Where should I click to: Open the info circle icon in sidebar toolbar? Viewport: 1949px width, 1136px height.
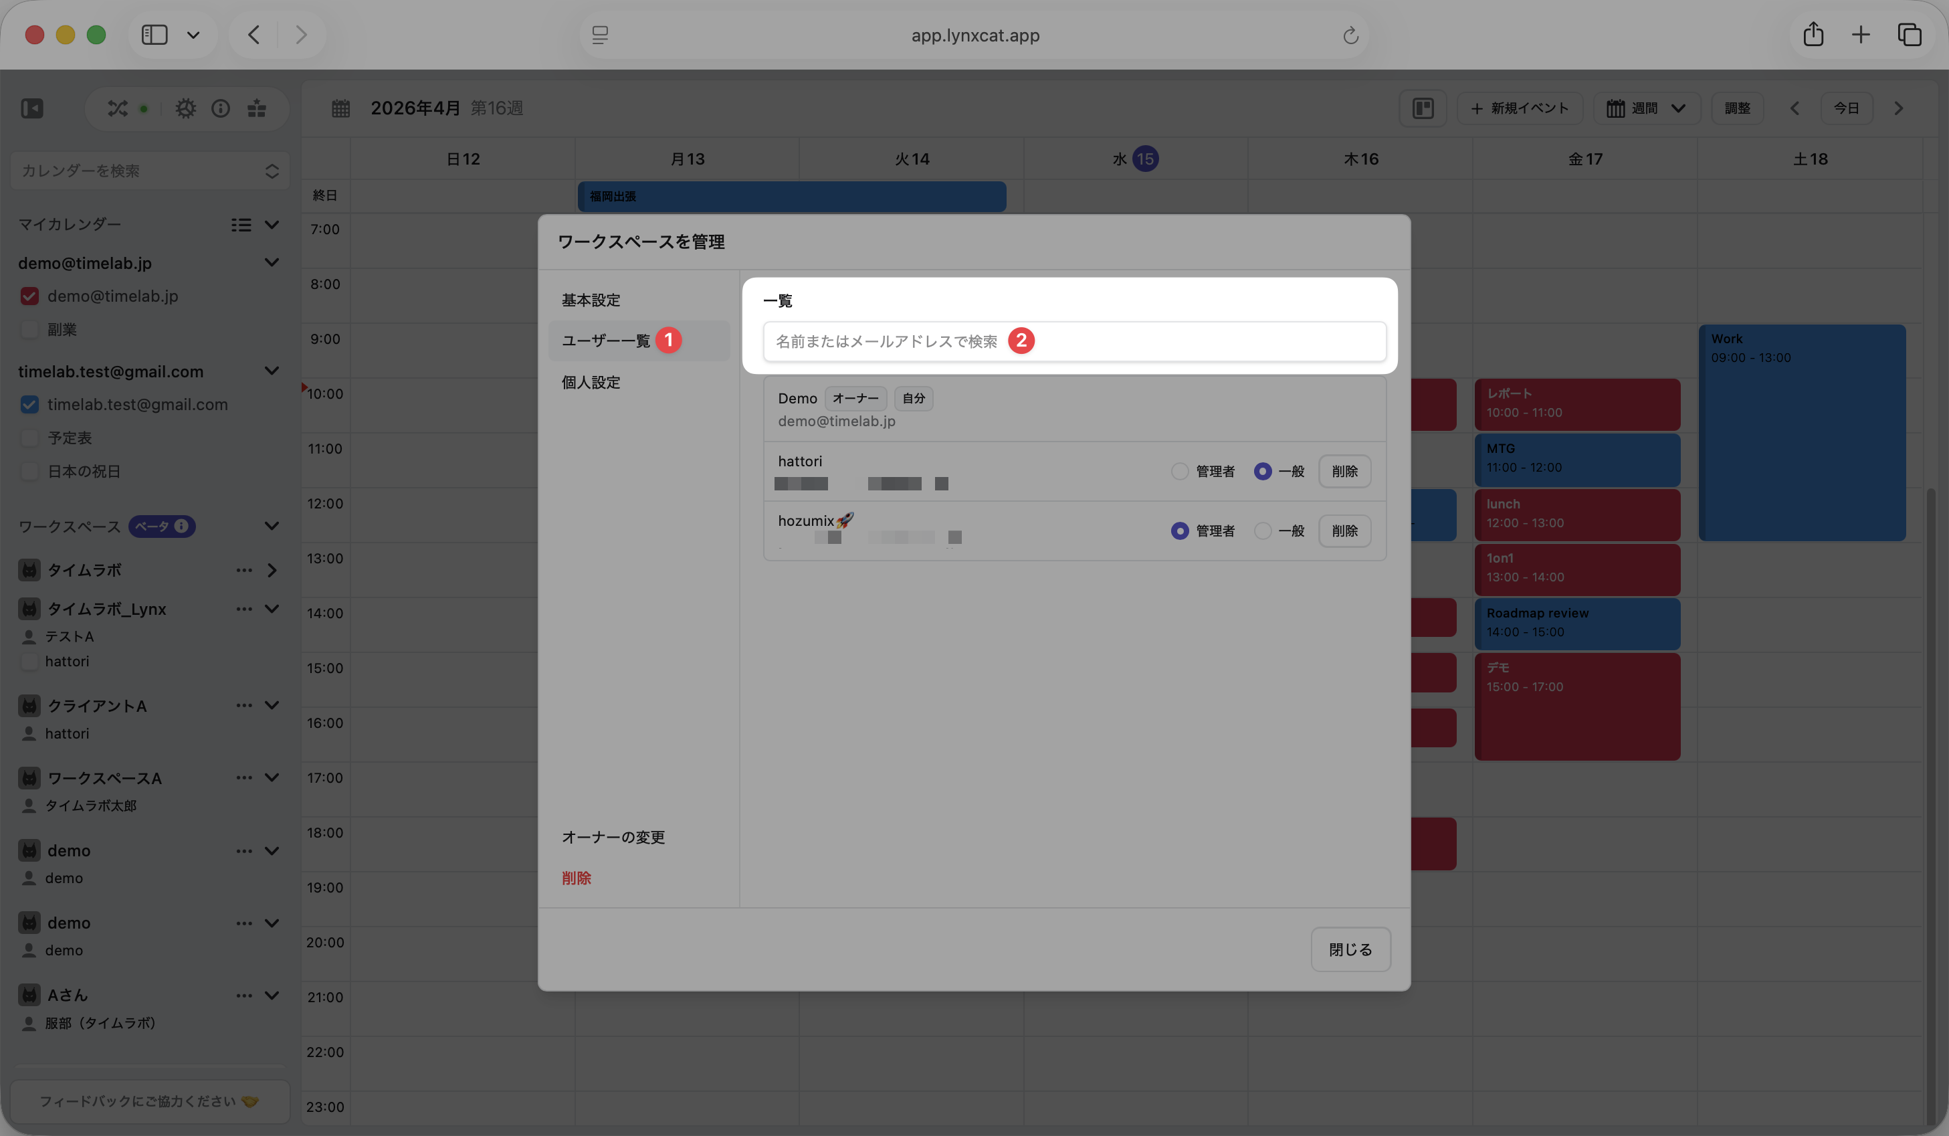(x=221, y=108)
